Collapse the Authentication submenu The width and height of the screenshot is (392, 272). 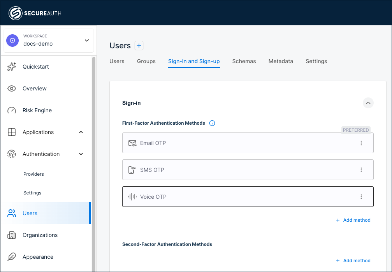pyautogui.click(x=81, y=154)
